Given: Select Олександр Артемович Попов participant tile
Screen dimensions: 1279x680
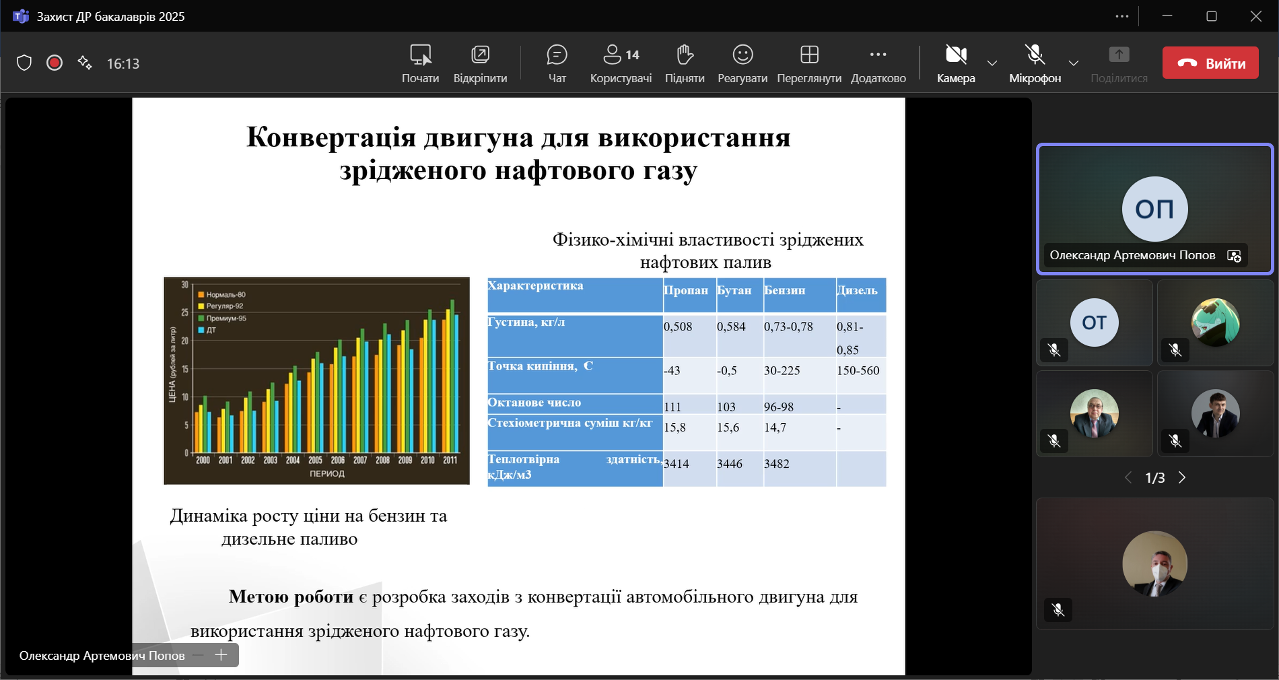Looking at the screenshot, I should pos(1154,209).
